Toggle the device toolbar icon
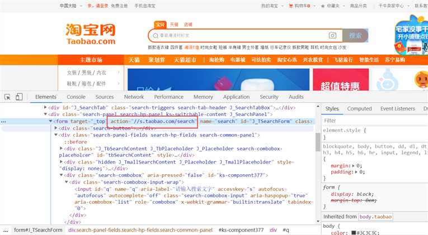The height and width of the screenshot is (235, 428). (x=19, y=97)
